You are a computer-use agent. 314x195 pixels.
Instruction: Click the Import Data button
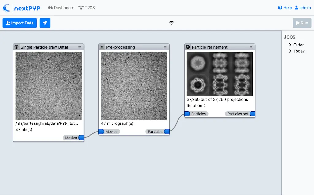point(20,23)
